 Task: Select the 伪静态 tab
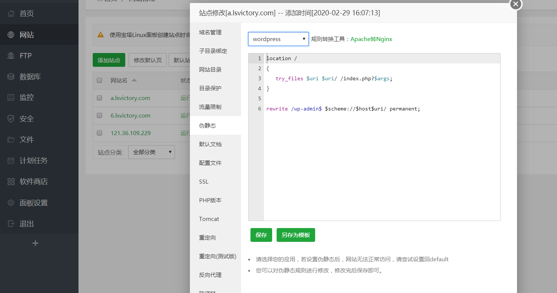tap(215, 126)
